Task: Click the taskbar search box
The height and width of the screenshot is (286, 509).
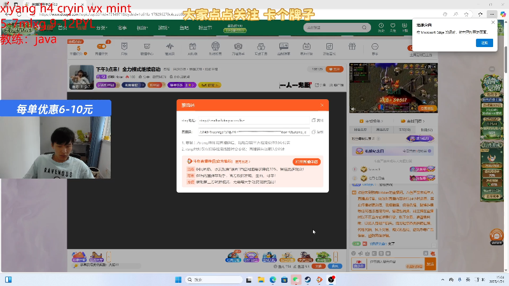Action: pos(214,280)
